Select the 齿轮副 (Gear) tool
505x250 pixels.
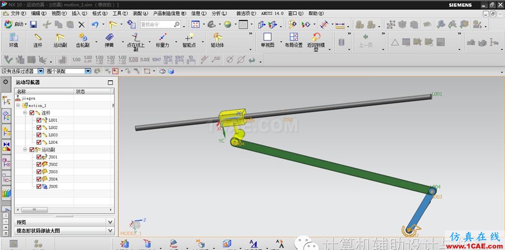coord(83,40)
